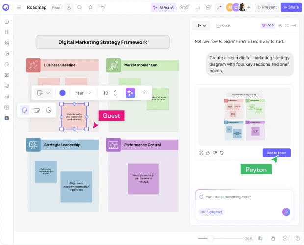Screen dimensions: 304x245
Task: Click the fit to screen icon
Action: pos(285,239)
